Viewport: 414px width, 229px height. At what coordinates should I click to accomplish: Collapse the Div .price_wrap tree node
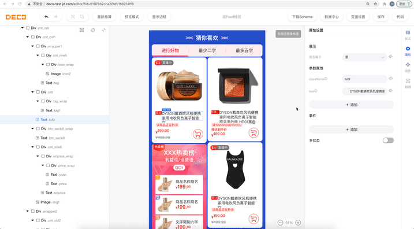(x=43, y=165)
